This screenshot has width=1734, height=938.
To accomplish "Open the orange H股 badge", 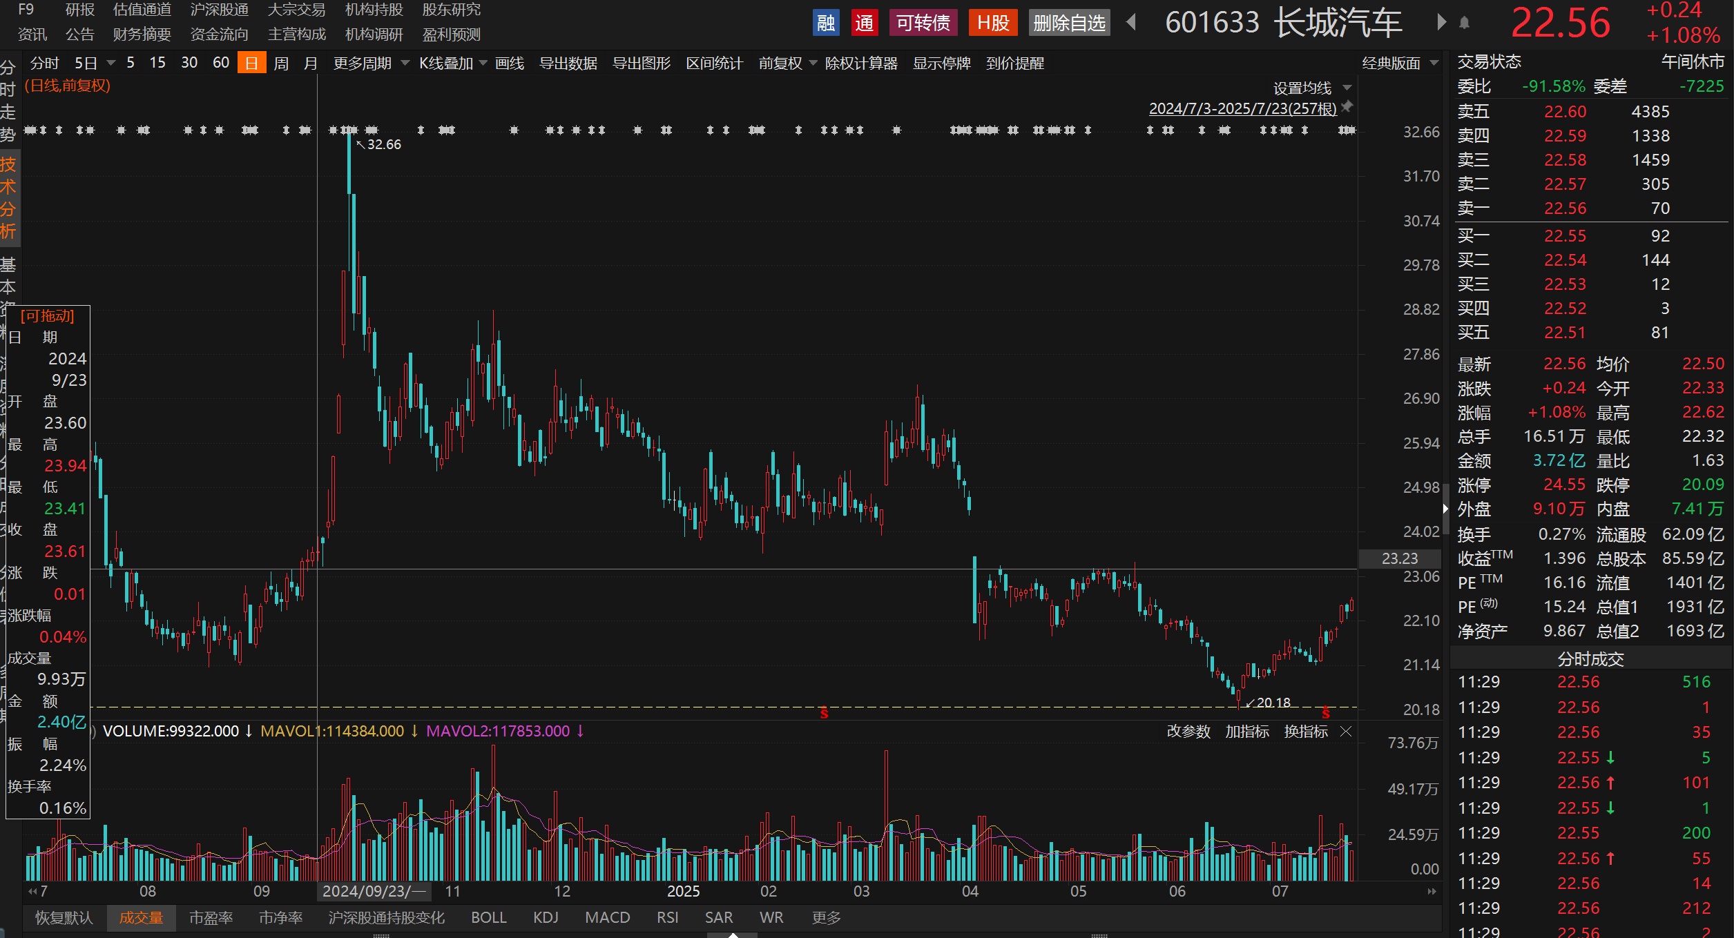I will point(993,23).
